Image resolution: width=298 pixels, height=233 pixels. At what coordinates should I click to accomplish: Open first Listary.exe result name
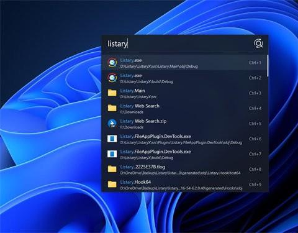click(x=131, y=60)
